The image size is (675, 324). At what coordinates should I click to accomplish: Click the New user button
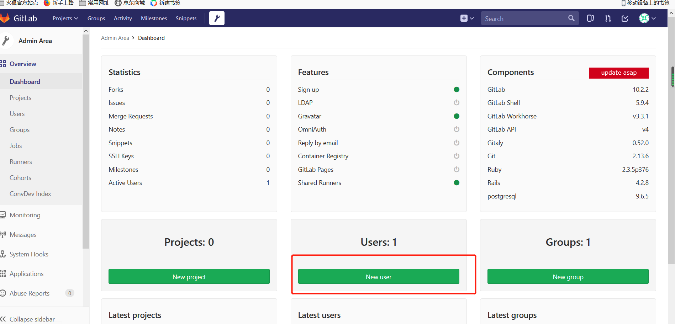pyautogui.click(x=379, y=276)
